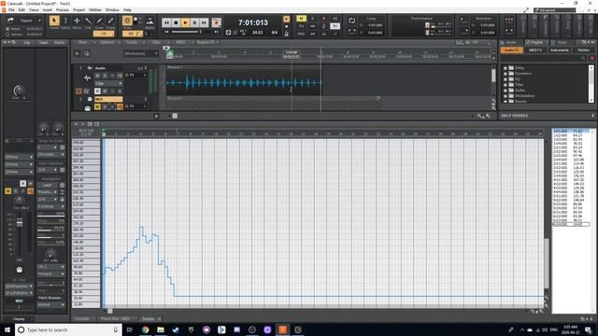Expand the Dynamics folder
This screenshot has height=336, width=598.
[x=505, y=74]
